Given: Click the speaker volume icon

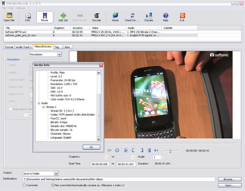Looking at the screenshot, I should (156, 150).
